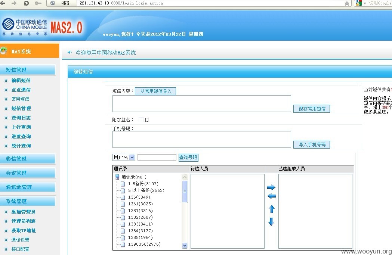Open 查询日志 in the sidebar

(x=21, y=118)
